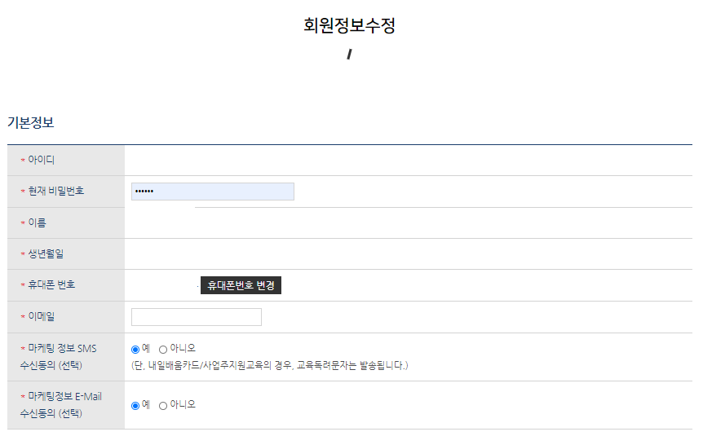Click the 회원정보수정 page title

[349, 25]
